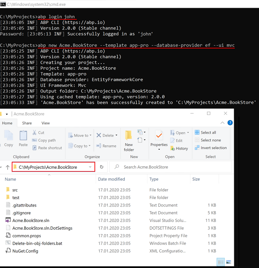
Task: Click the common.props file icon
Action: [8, 235]
